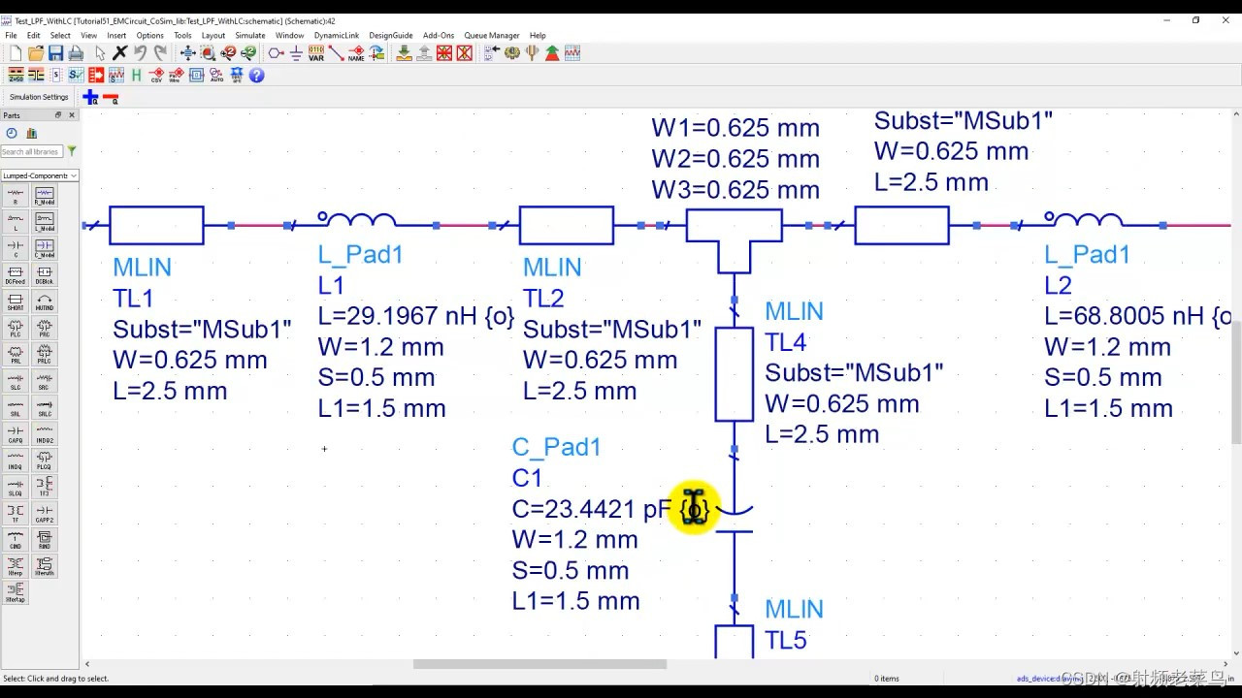
Task: Choose the GND component from the palette
Action: coord(16,537)
